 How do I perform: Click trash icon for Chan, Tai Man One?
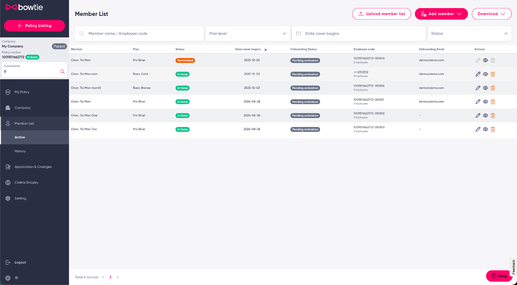tap(493, 115)
